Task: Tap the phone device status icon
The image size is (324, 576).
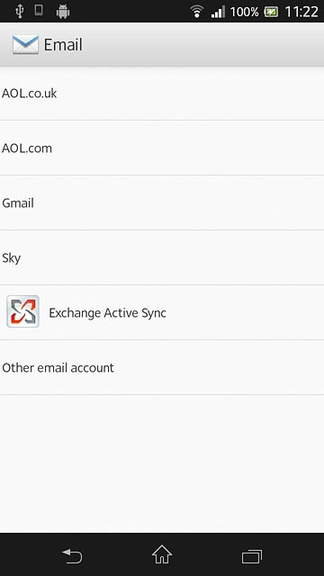Action: 38,10
